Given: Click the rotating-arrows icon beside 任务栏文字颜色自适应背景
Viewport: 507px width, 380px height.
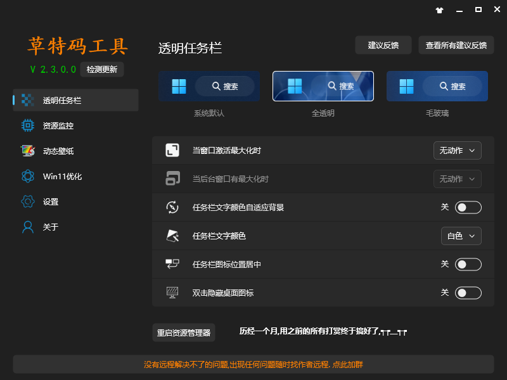Looking at the screenshot, I should pos(172,207).
